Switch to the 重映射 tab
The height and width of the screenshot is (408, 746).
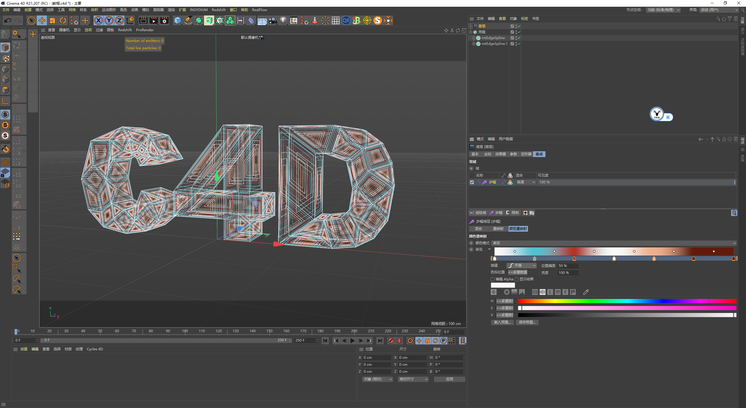click(498, 229)
